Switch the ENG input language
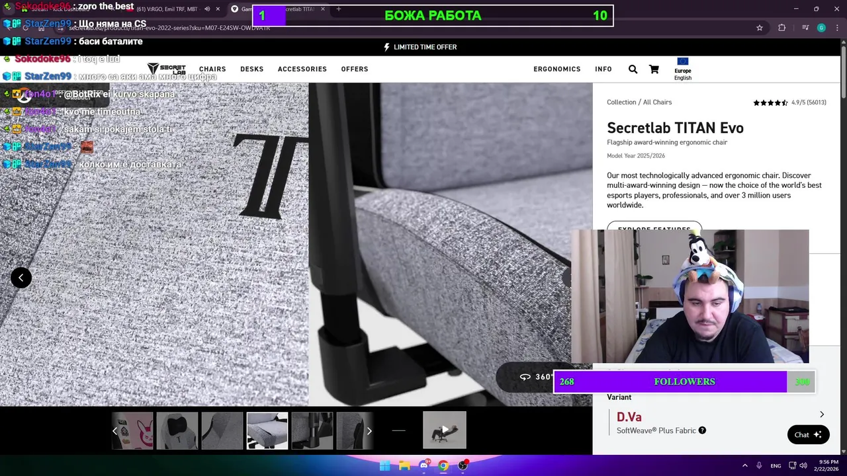Viewport: 847px width, 476px height. pyautogui.click(x=776, y=465)
